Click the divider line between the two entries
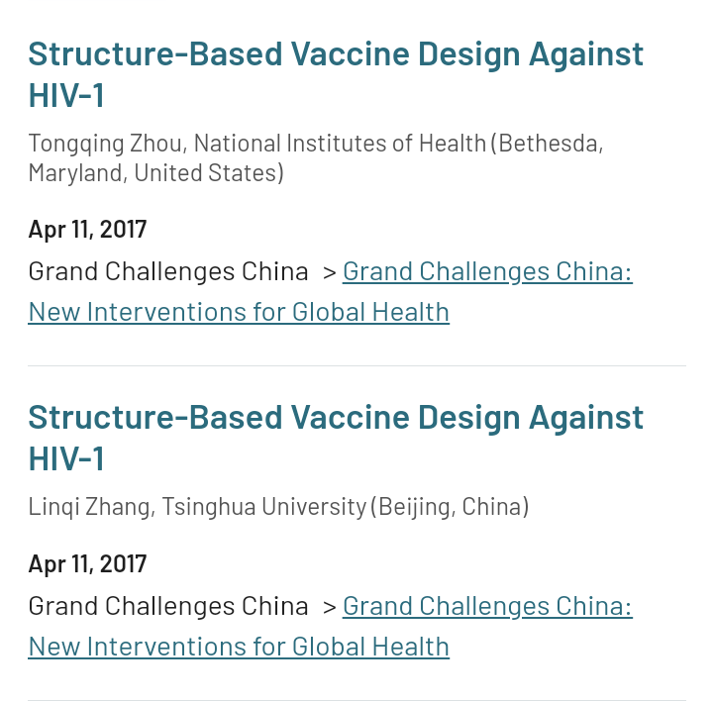 pyautogui.click(x=356, y=365)
